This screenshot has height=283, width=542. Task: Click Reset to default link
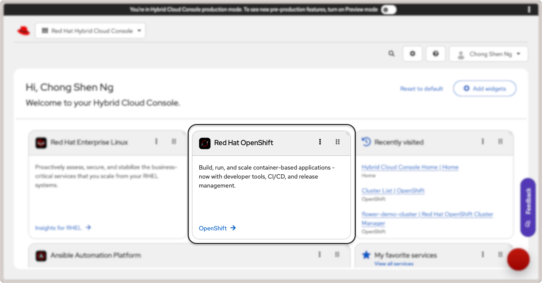(x=421, y=89)
